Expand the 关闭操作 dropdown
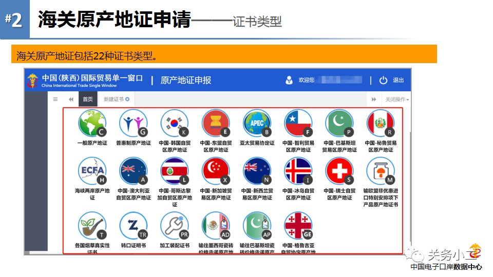Image resolution: width=493 pixels, height=277 pixels. pos(397,99)
